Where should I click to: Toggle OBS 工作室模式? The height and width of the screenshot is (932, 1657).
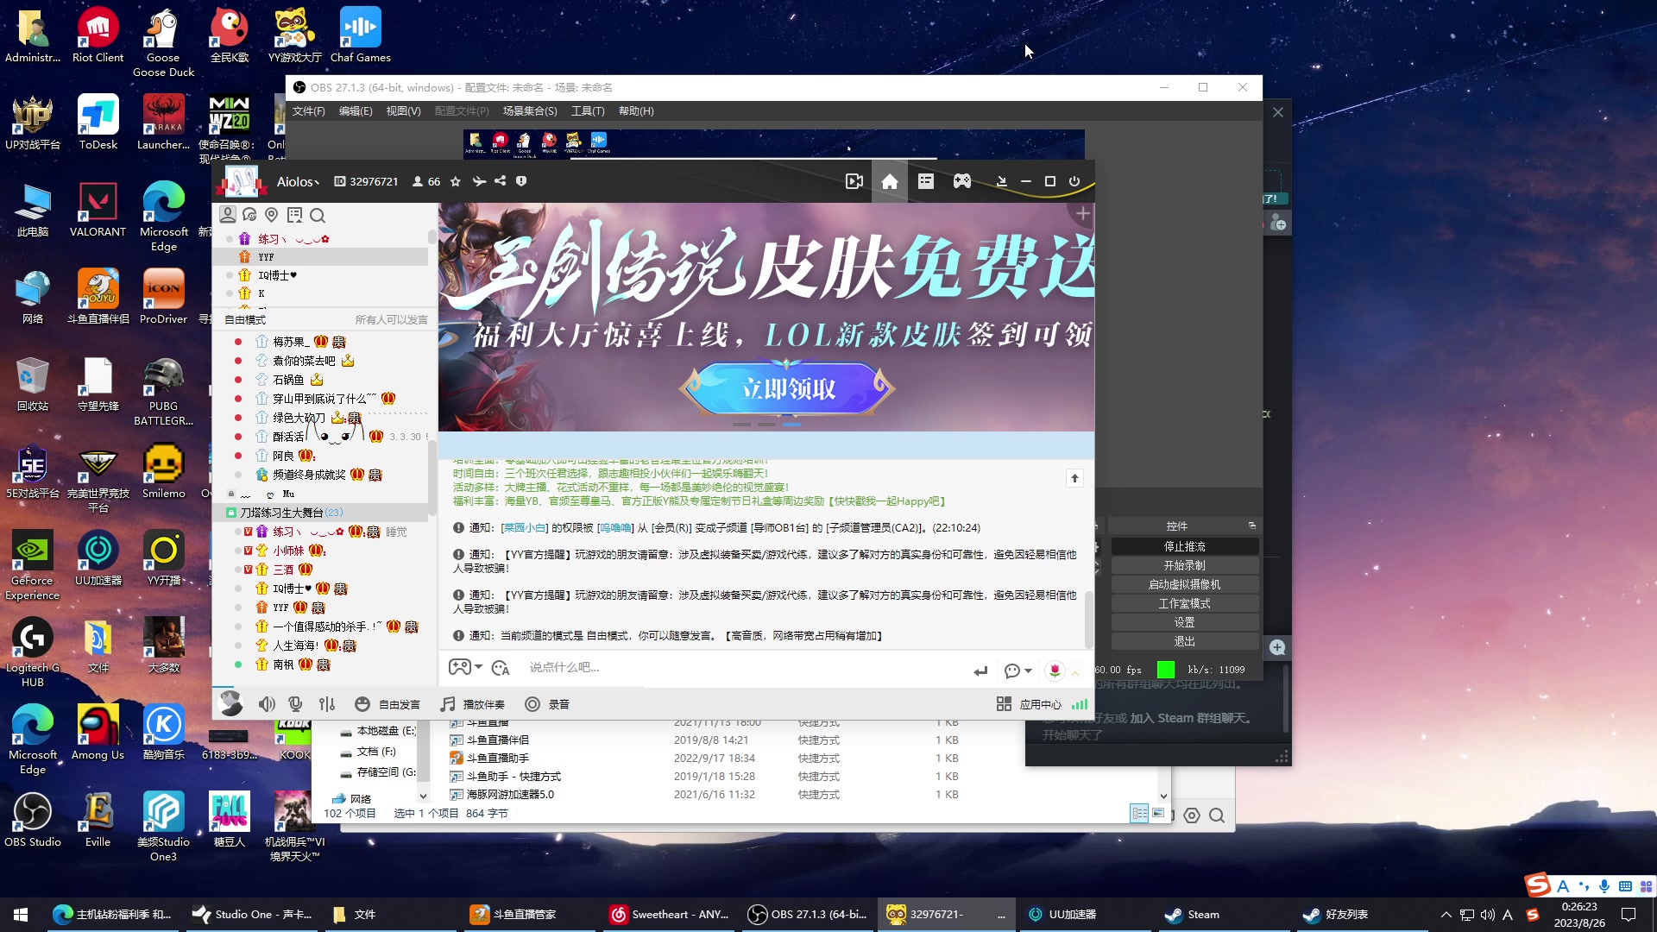(1184, 603)
